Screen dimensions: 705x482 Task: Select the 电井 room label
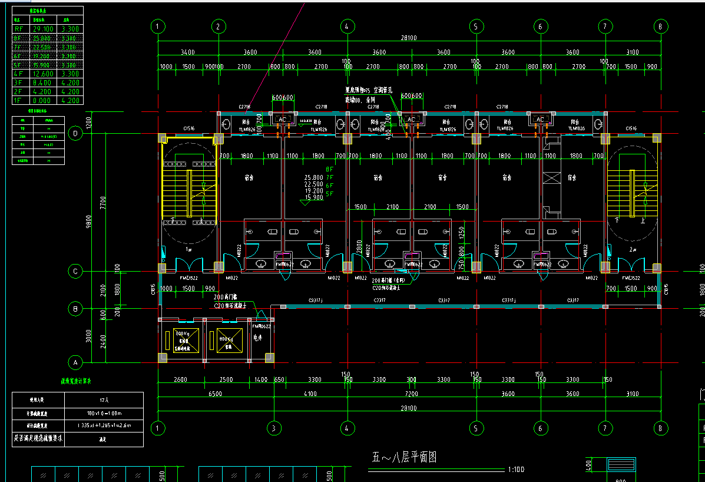tap(257, 339)
